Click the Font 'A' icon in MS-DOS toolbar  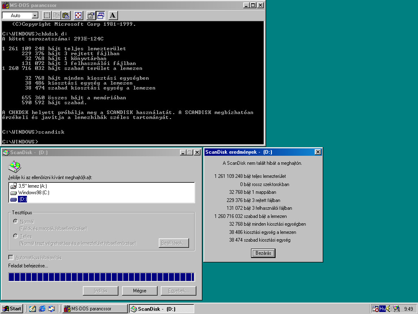coord(113,16)
